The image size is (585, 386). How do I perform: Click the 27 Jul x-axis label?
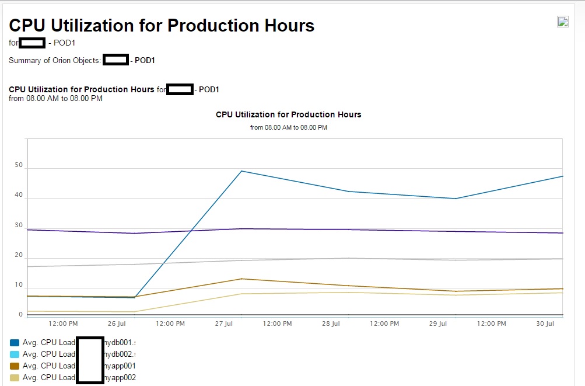[x=224, y=324]
